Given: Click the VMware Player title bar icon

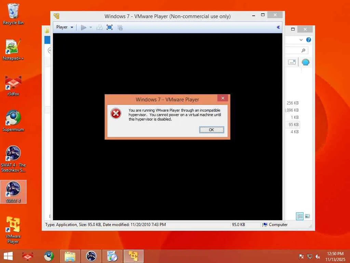Looking at the screenshot, I should [x=56, y=16].
